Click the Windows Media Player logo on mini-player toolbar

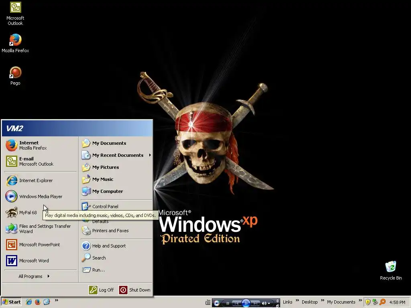coord(216,303)
